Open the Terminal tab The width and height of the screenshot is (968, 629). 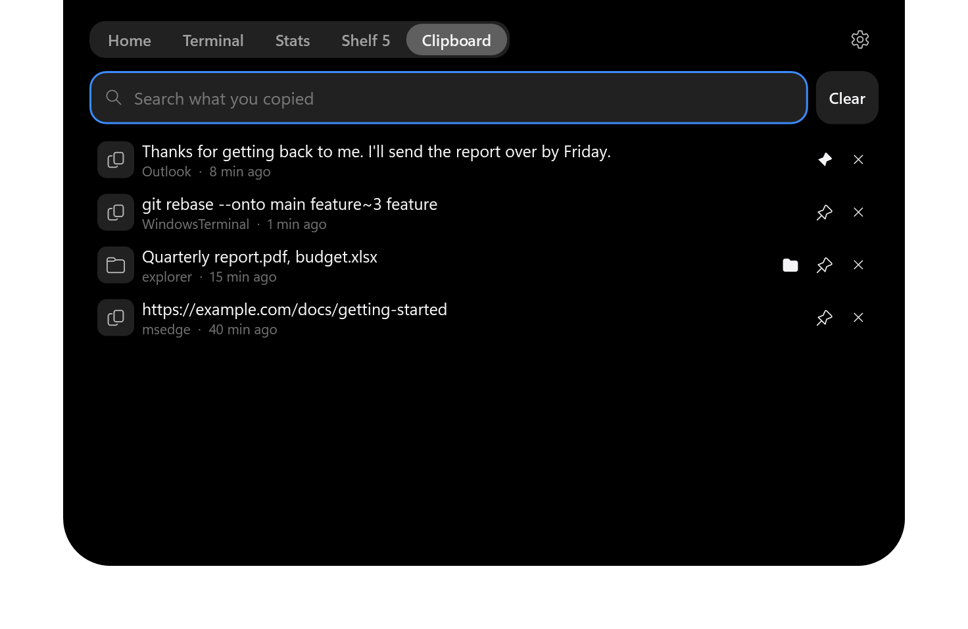tap(213, 40)
